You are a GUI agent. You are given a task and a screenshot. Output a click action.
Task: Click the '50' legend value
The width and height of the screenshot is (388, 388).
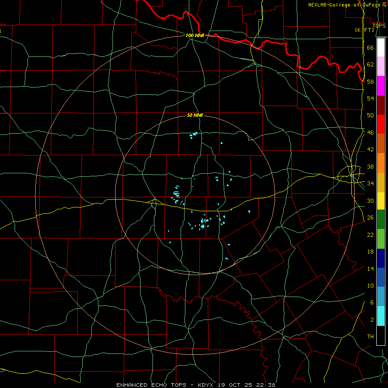click(370, 115)
